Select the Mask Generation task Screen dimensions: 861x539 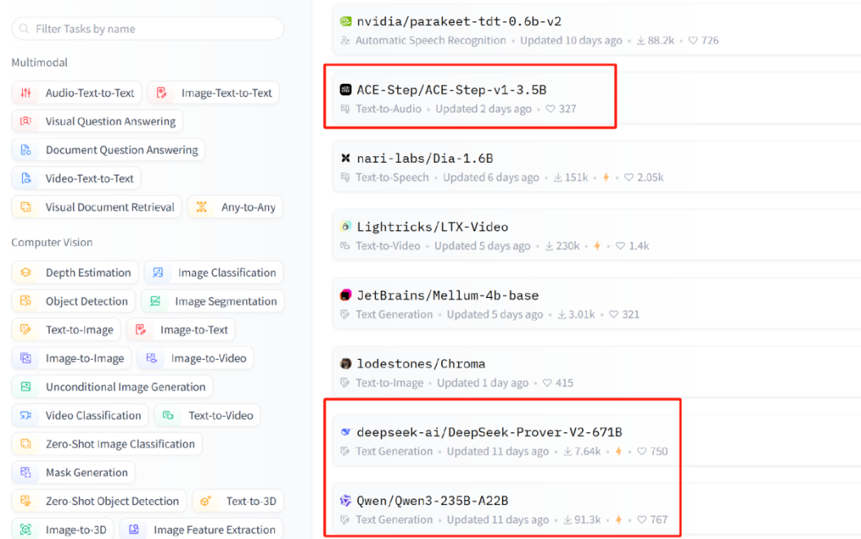pos(73,472)
